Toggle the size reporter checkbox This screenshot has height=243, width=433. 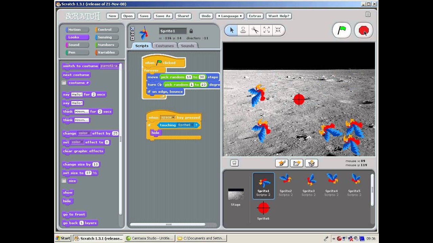(64, 181)
